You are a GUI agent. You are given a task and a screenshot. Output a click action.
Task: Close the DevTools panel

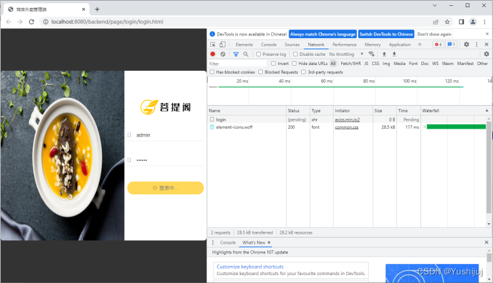[x=486, y=45]
